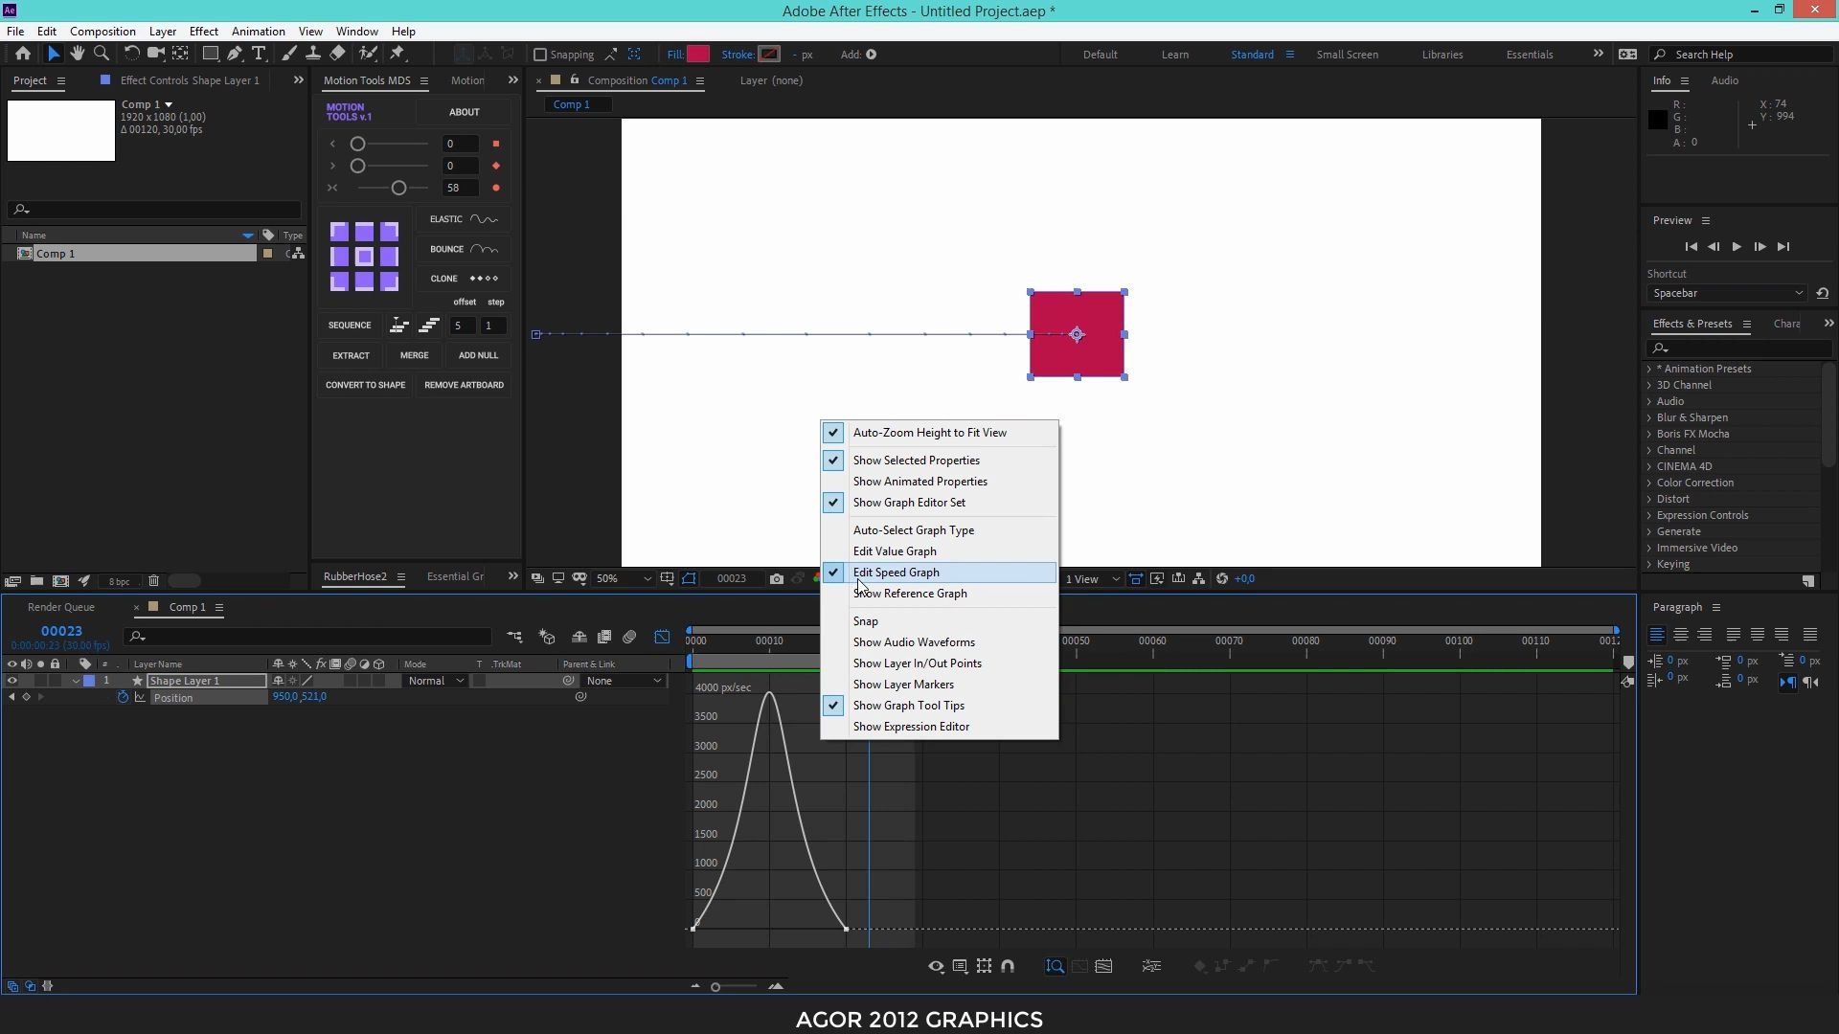Open the Parent & Link dropdown for Shape Layer 1

624,681
